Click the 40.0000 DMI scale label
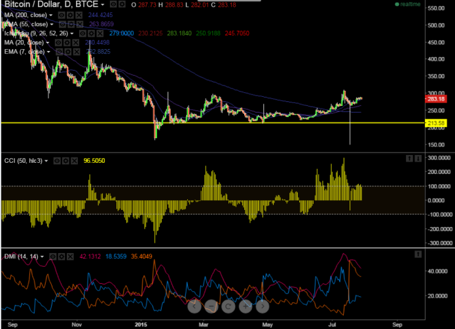 (x=437, y=271)
